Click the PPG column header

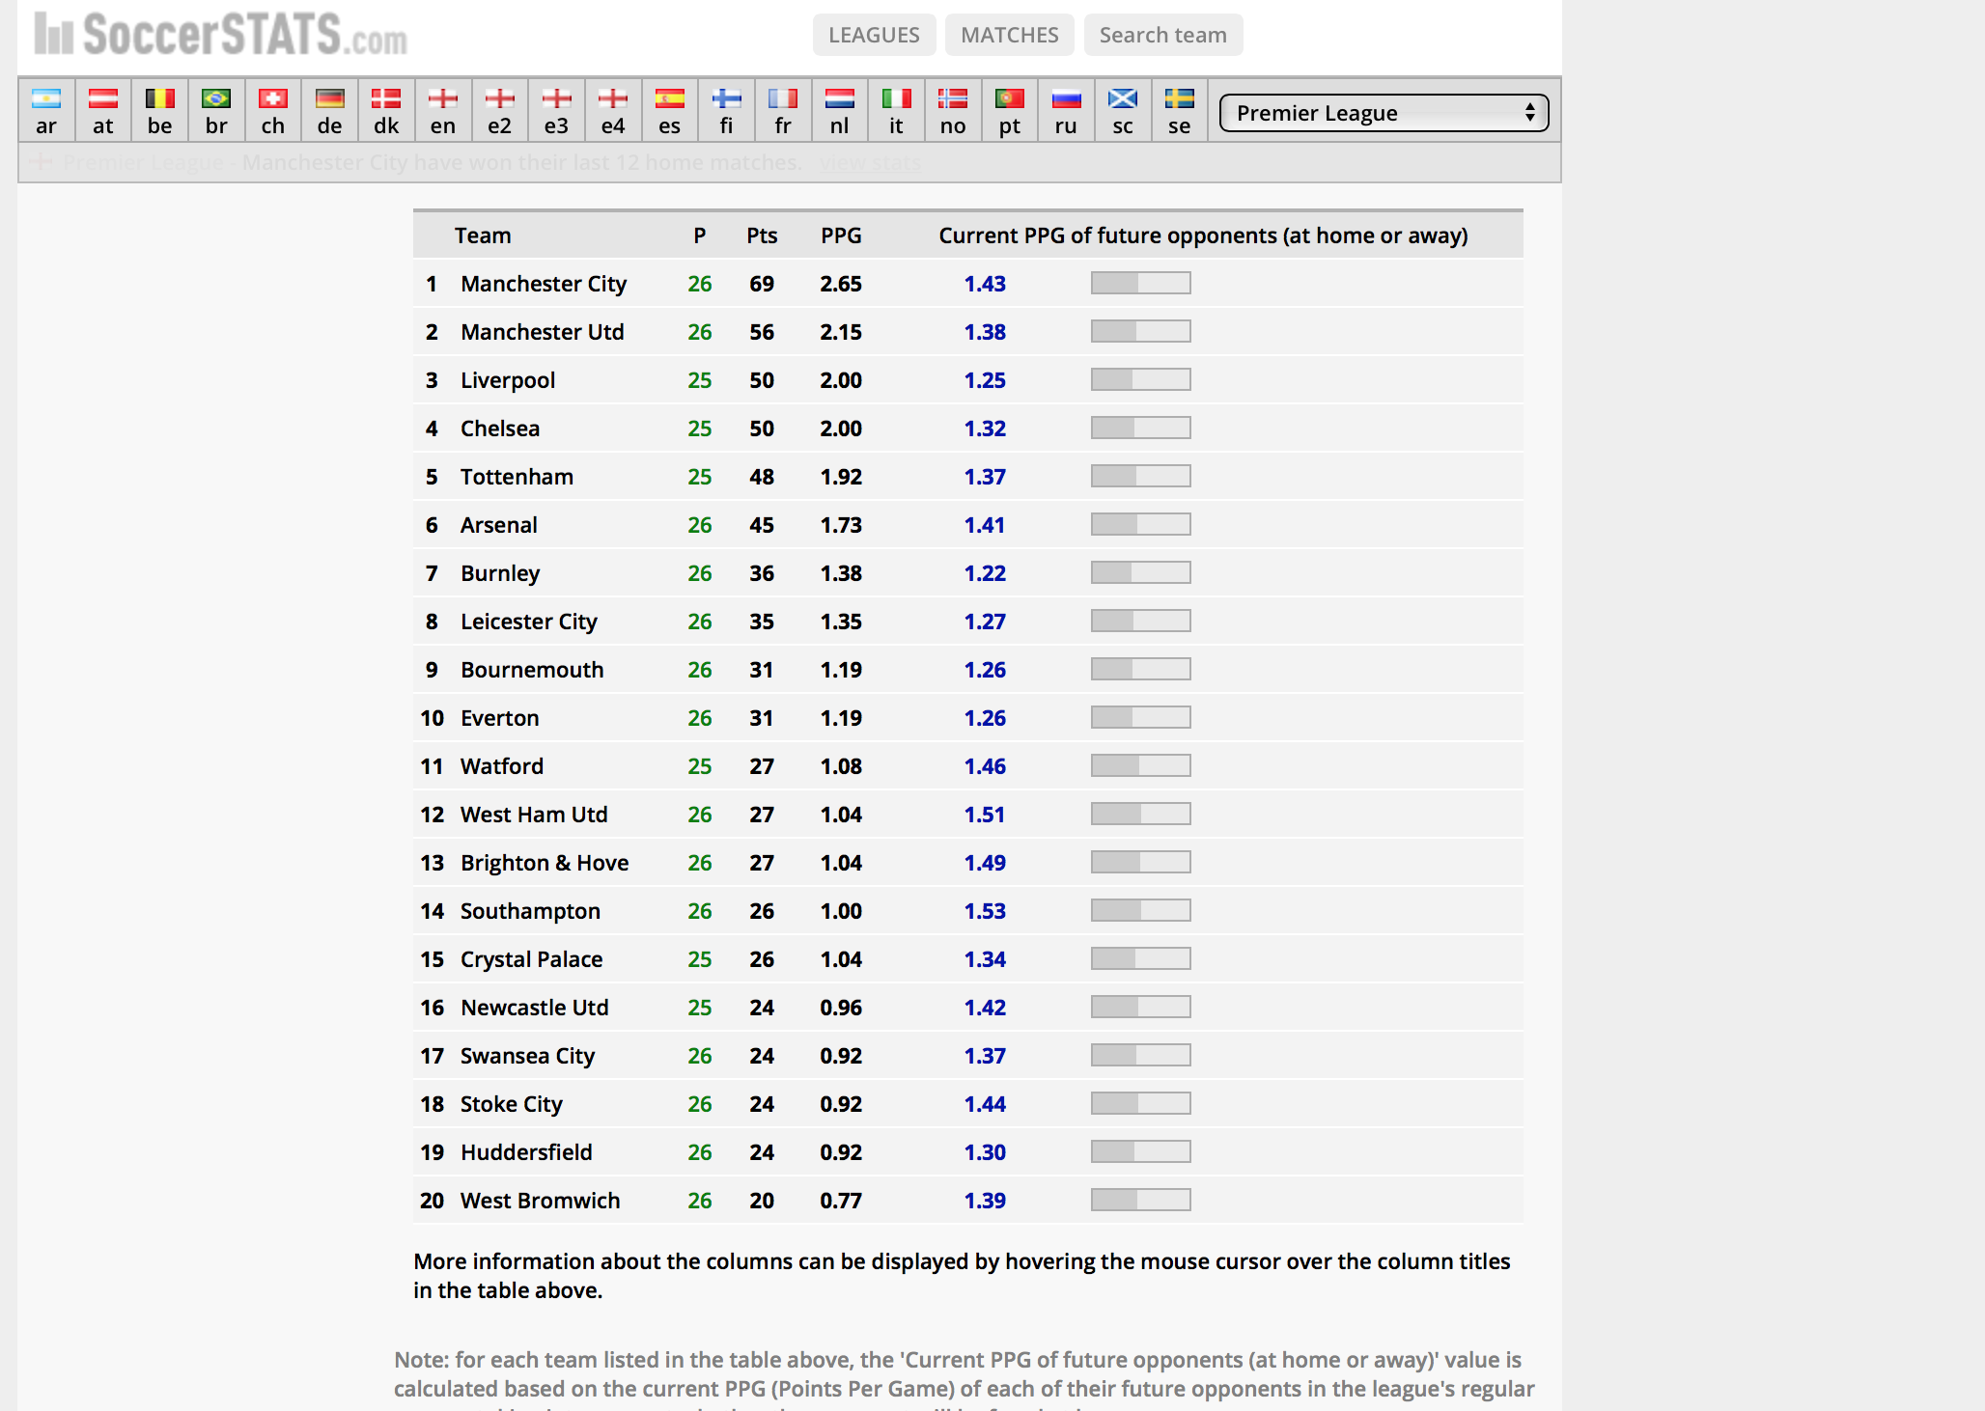841,235
